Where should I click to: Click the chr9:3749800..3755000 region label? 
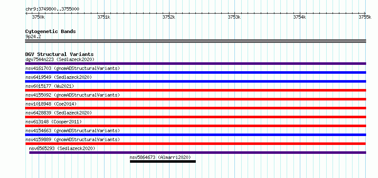coord(52,9)
